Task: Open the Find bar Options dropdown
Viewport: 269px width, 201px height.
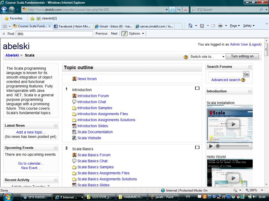Action: (136, 33)
